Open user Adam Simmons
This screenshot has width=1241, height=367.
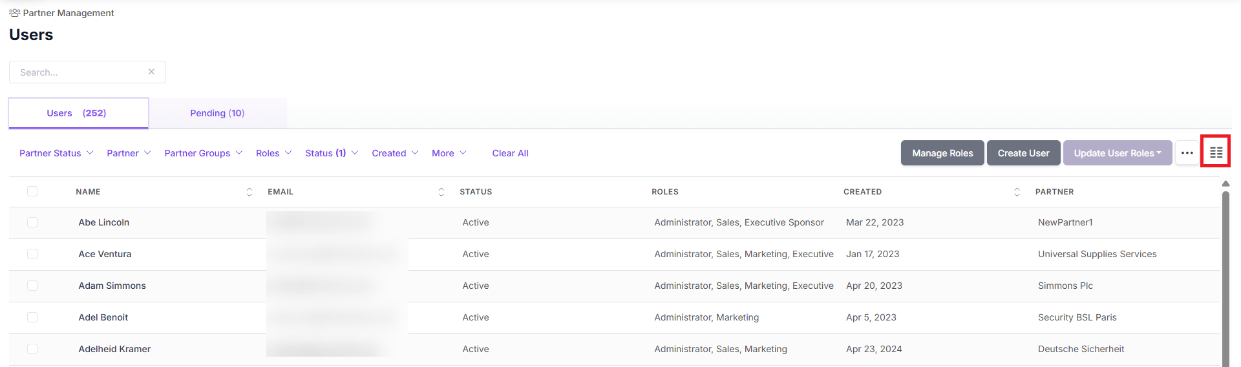tap(112, 286)
